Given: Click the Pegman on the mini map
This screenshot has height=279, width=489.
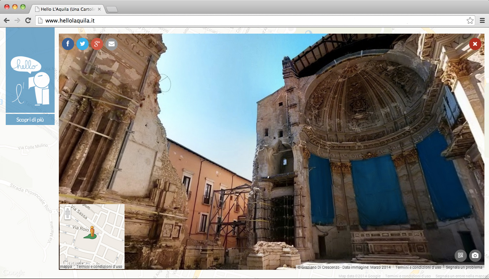Looking at the screenshot, I should (92, 231).
